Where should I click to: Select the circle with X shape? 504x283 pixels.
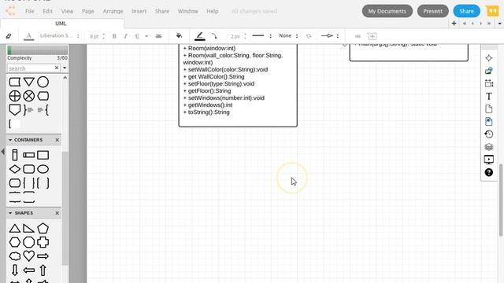(x=28, y=96)
